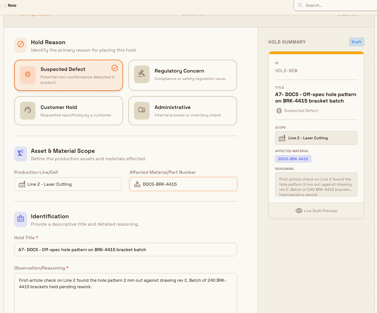Click the AFFECTED MATERIAL label in summary
Screen dimensions: 377x313
(x=292, y=151)
